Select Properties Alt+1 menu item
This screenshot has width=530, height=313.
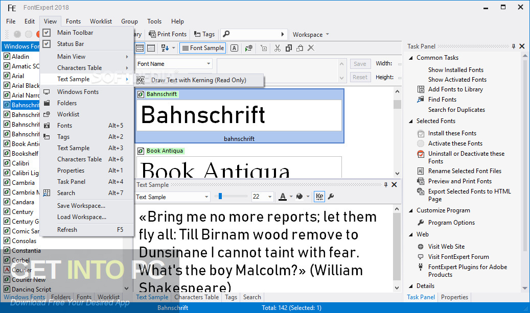coord(86,171)
